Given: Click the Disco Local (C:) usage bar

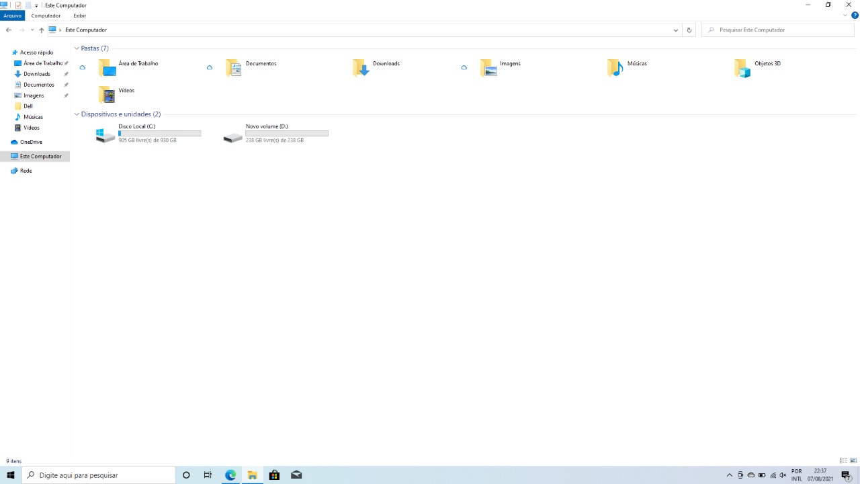Looking at the screenshot, I should [x=159, y=133].
